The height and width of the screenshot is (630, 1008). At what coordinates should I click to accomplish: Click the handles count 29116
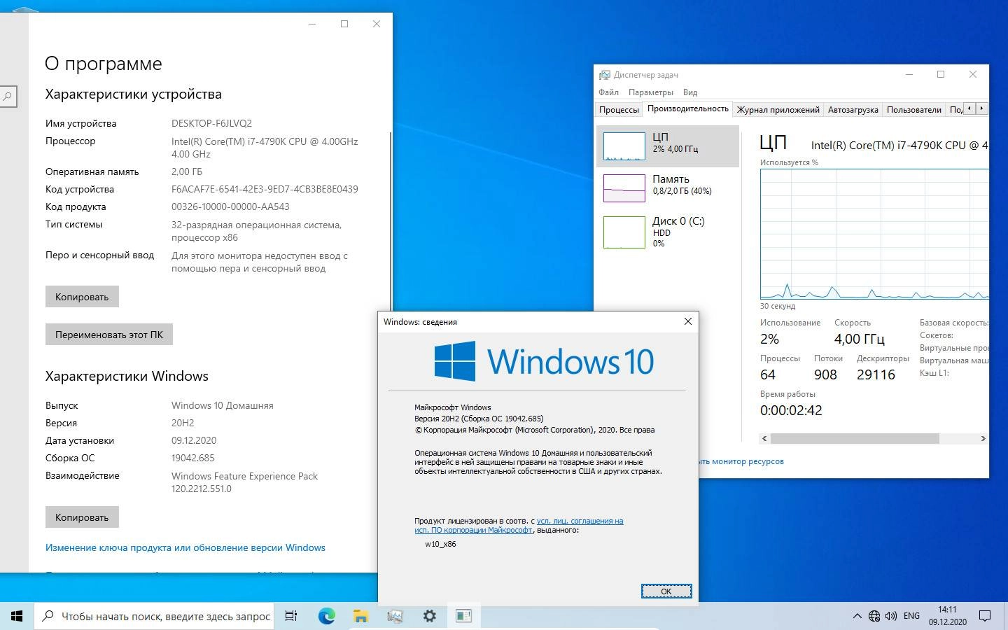pyautogui.click(x=876, y=374)
